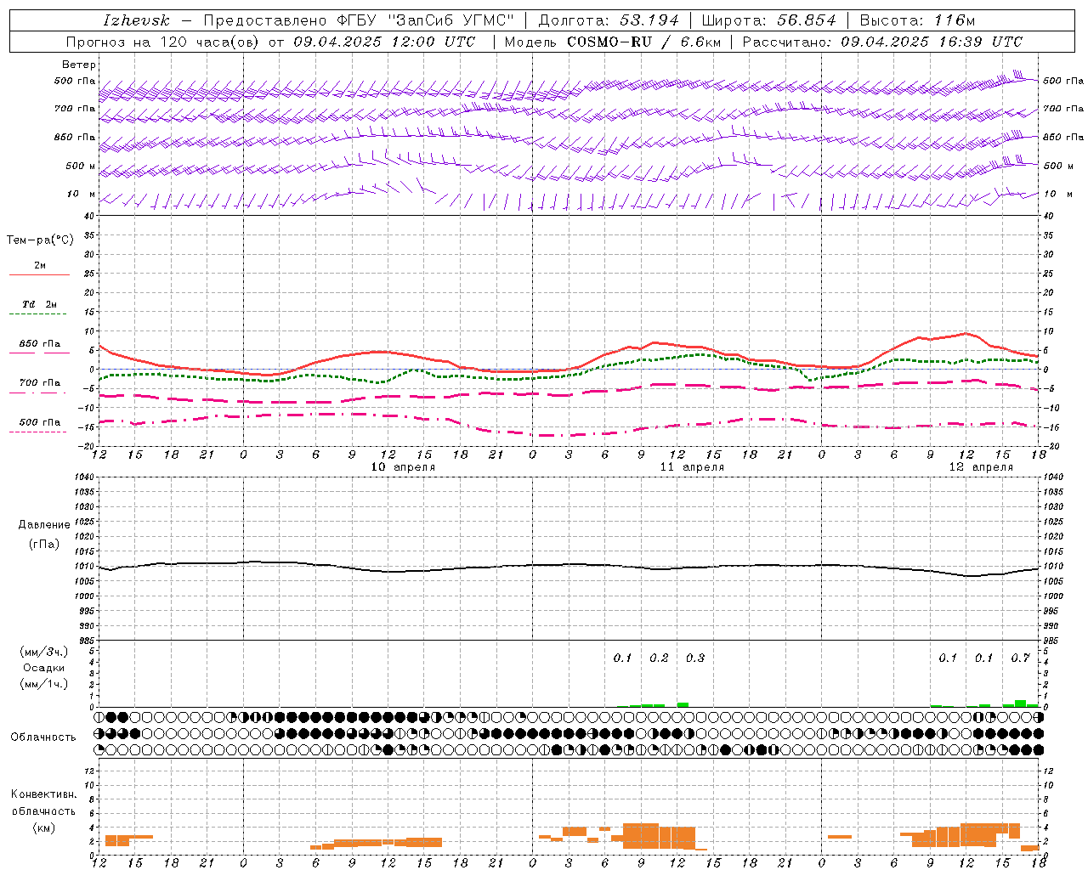Click the "Ветер" wind section label
Screen dimensions: 1088x870
(x=79, y=65)
